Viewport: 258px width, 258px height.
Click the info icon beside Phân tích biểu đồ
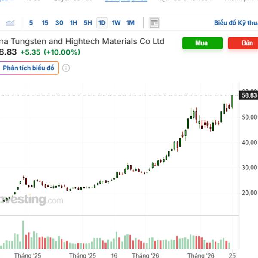[x=66, y=68]
